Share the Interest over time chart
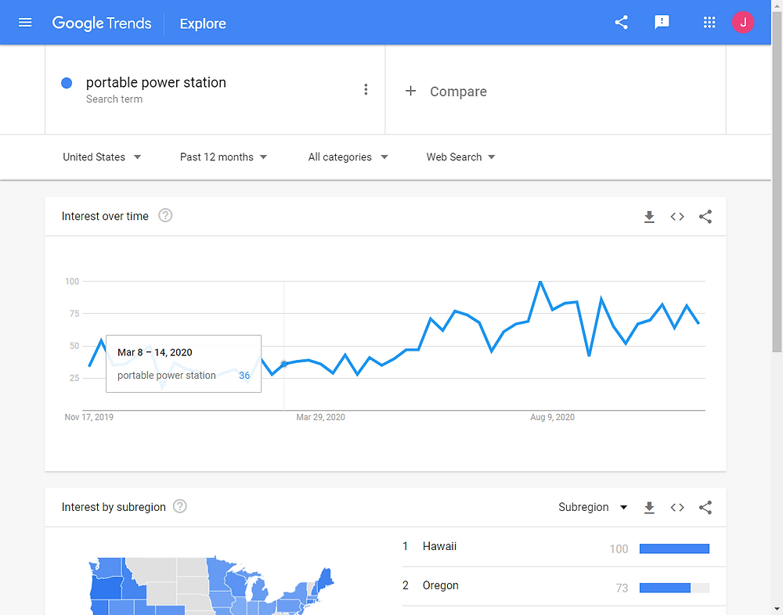The image size is (783, 615). pos(705,217)
